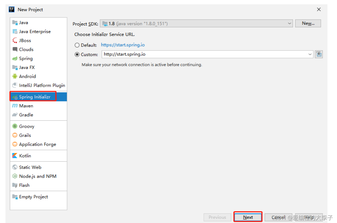
Task: Select the Custom service URL radio button
Action: (x=77, y=54)
